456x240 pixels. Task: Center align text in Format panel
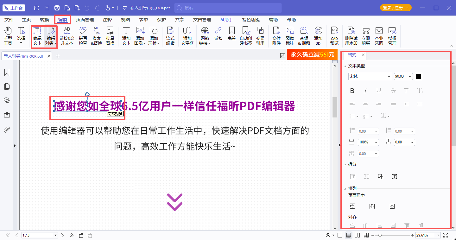pos(365,104)
